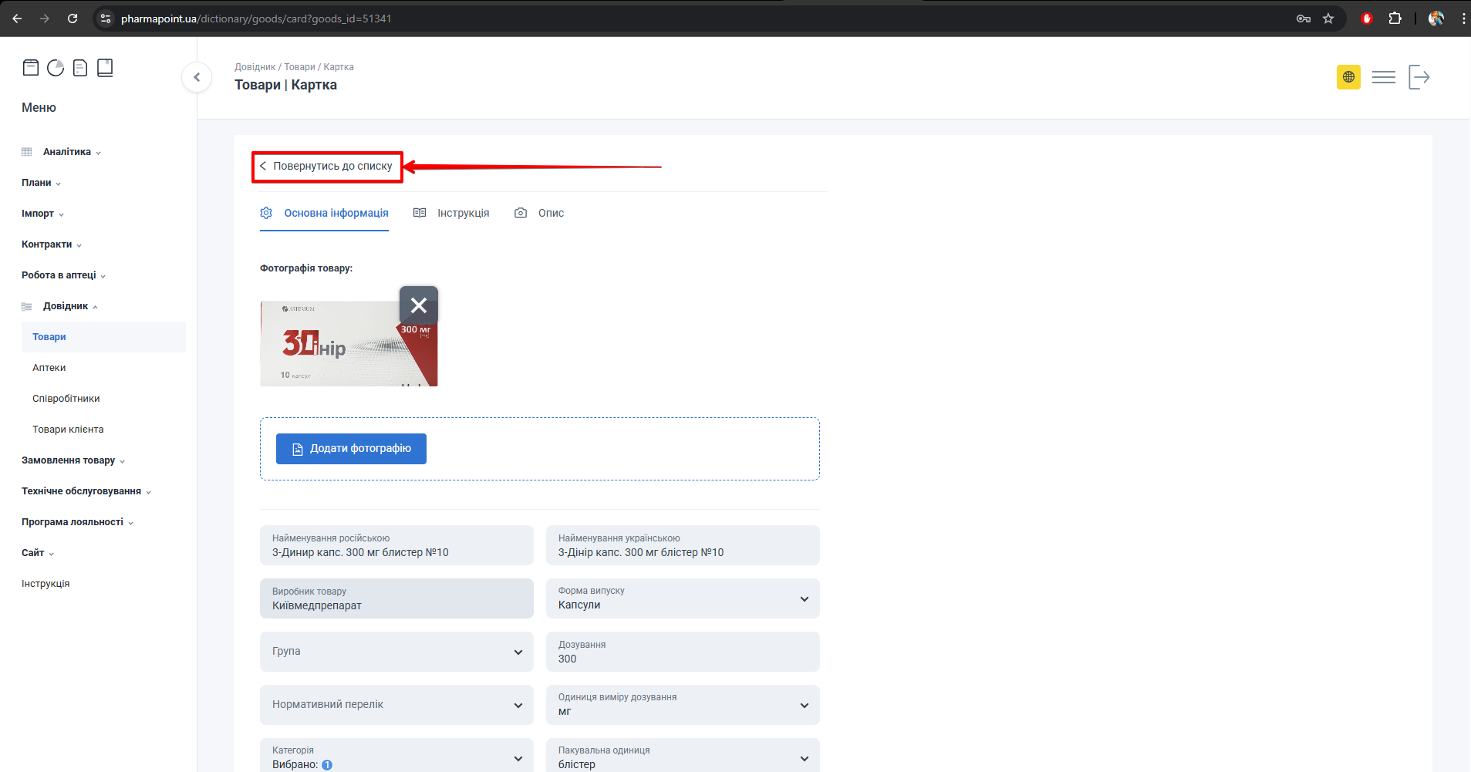Expand the Аналітика menu section
The width and height of the screenshot is (1471, 772).
67,152
